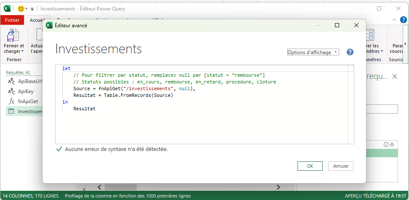Click the Actualiser l'aperçu icon

point(40,35)
